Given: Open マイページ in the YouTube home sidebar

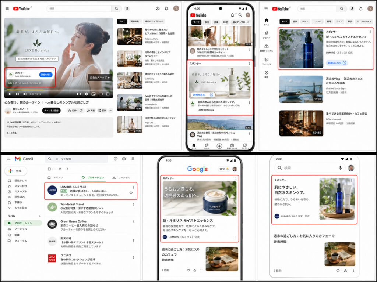Looking at the screenshot, I should (267, 61).
